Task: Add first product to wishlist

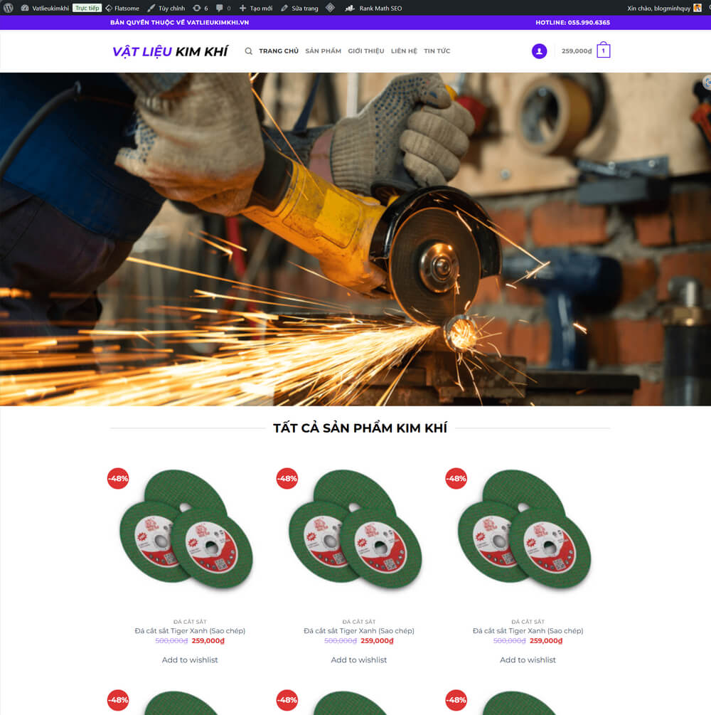Action: (190, 660)
